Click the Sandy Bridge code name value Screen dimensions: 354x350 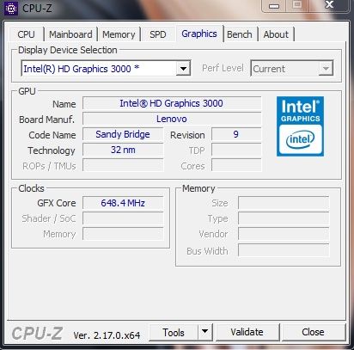[123, 134]
